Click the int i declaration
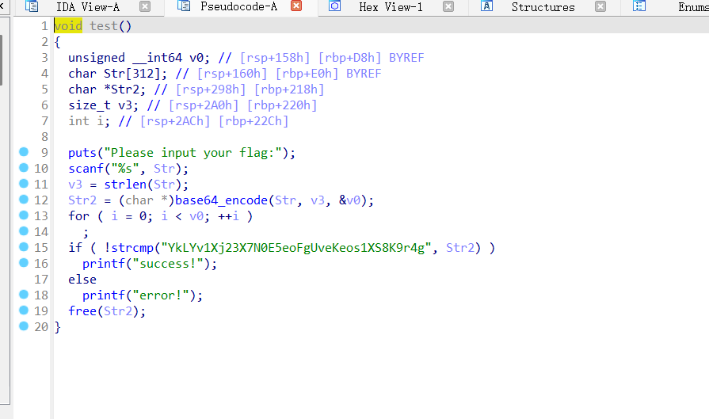This screenshot has height=419, width=709. pyautogui.click(x=89, y=121)
